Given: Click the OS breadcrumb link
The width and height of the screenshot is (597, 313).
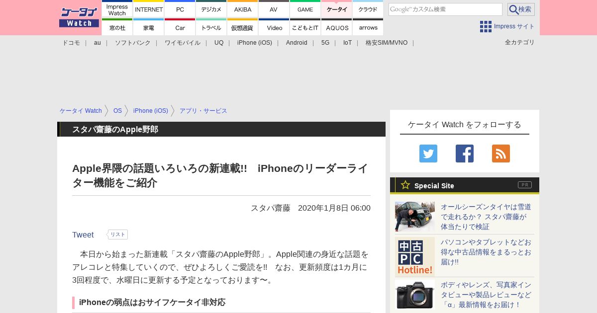Looking at the screenshot, I should click(117, 111).
